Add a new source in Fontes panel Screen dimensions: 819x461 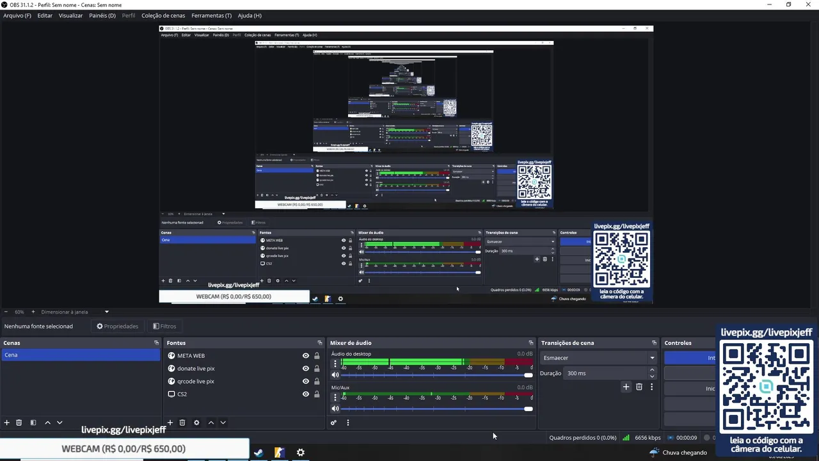coord(170,423)
